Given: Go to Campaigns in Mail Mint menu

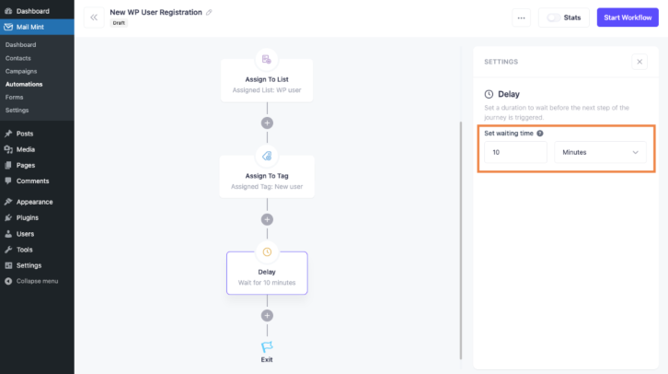Looking at the screenshot, I should click(21, 71).
